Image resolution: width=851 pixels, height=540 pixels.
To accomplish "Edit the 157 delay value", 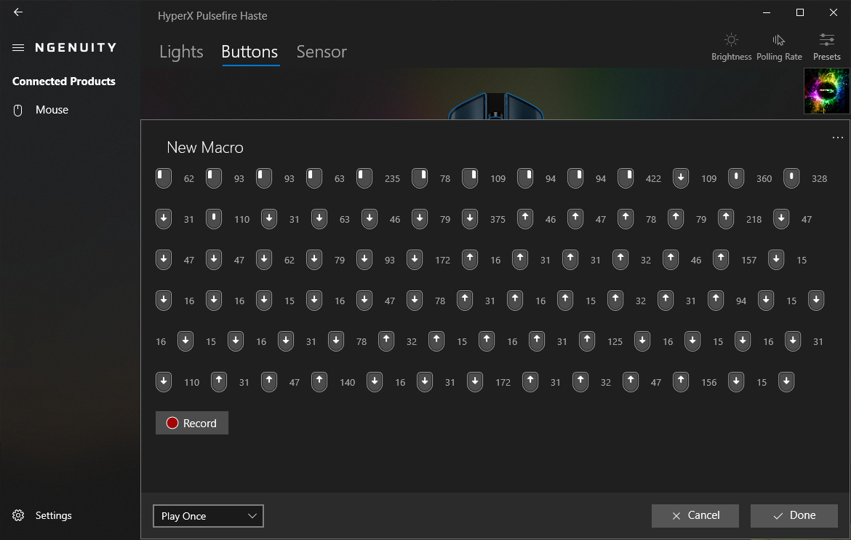I will (749, 261).
